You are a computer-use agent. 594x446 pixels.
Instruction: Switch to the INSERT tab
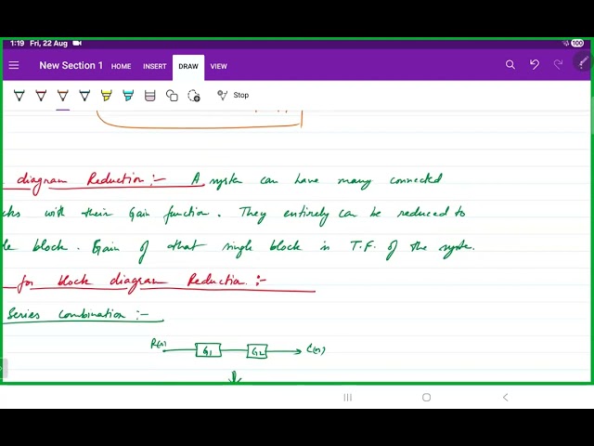pos(155,66)
